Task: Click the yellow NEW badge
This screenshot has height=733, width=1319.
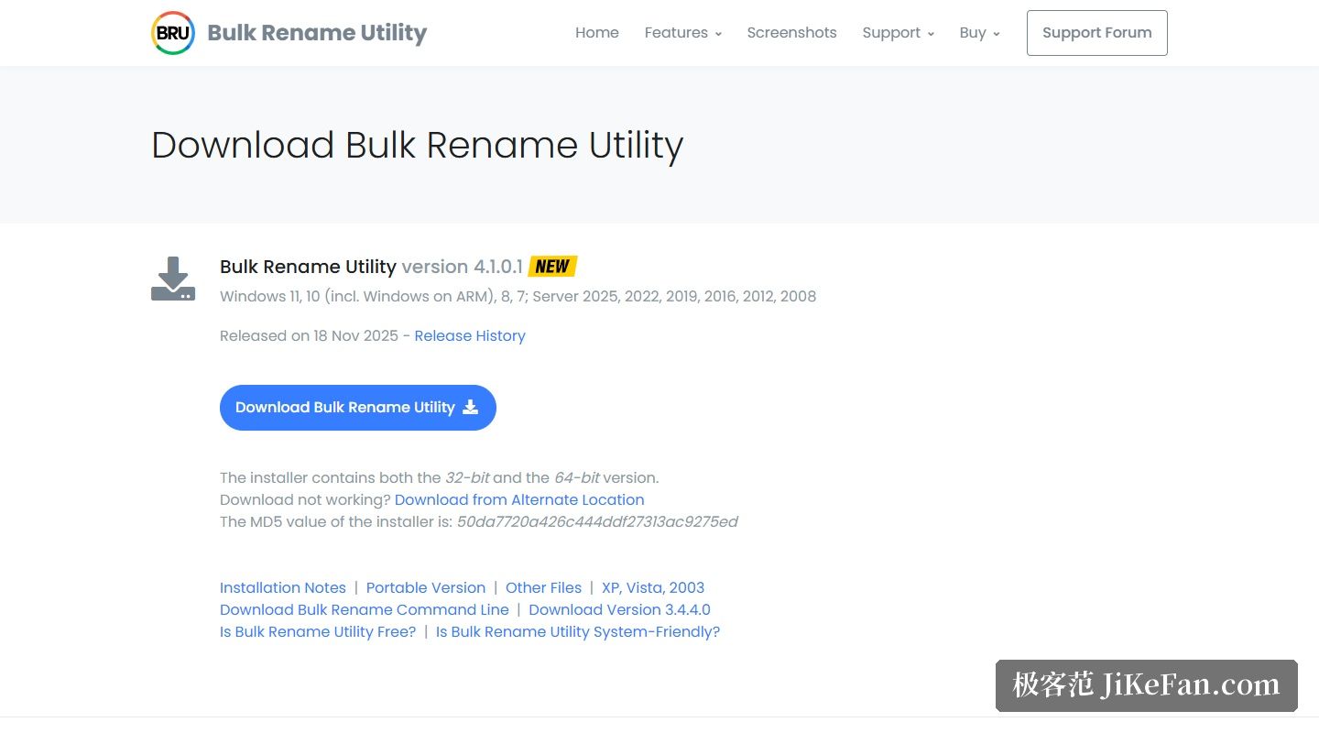Action: coord(552,267)
